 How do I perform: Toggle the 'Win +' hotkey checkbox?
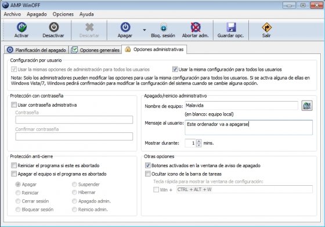[x=156, y=189]
